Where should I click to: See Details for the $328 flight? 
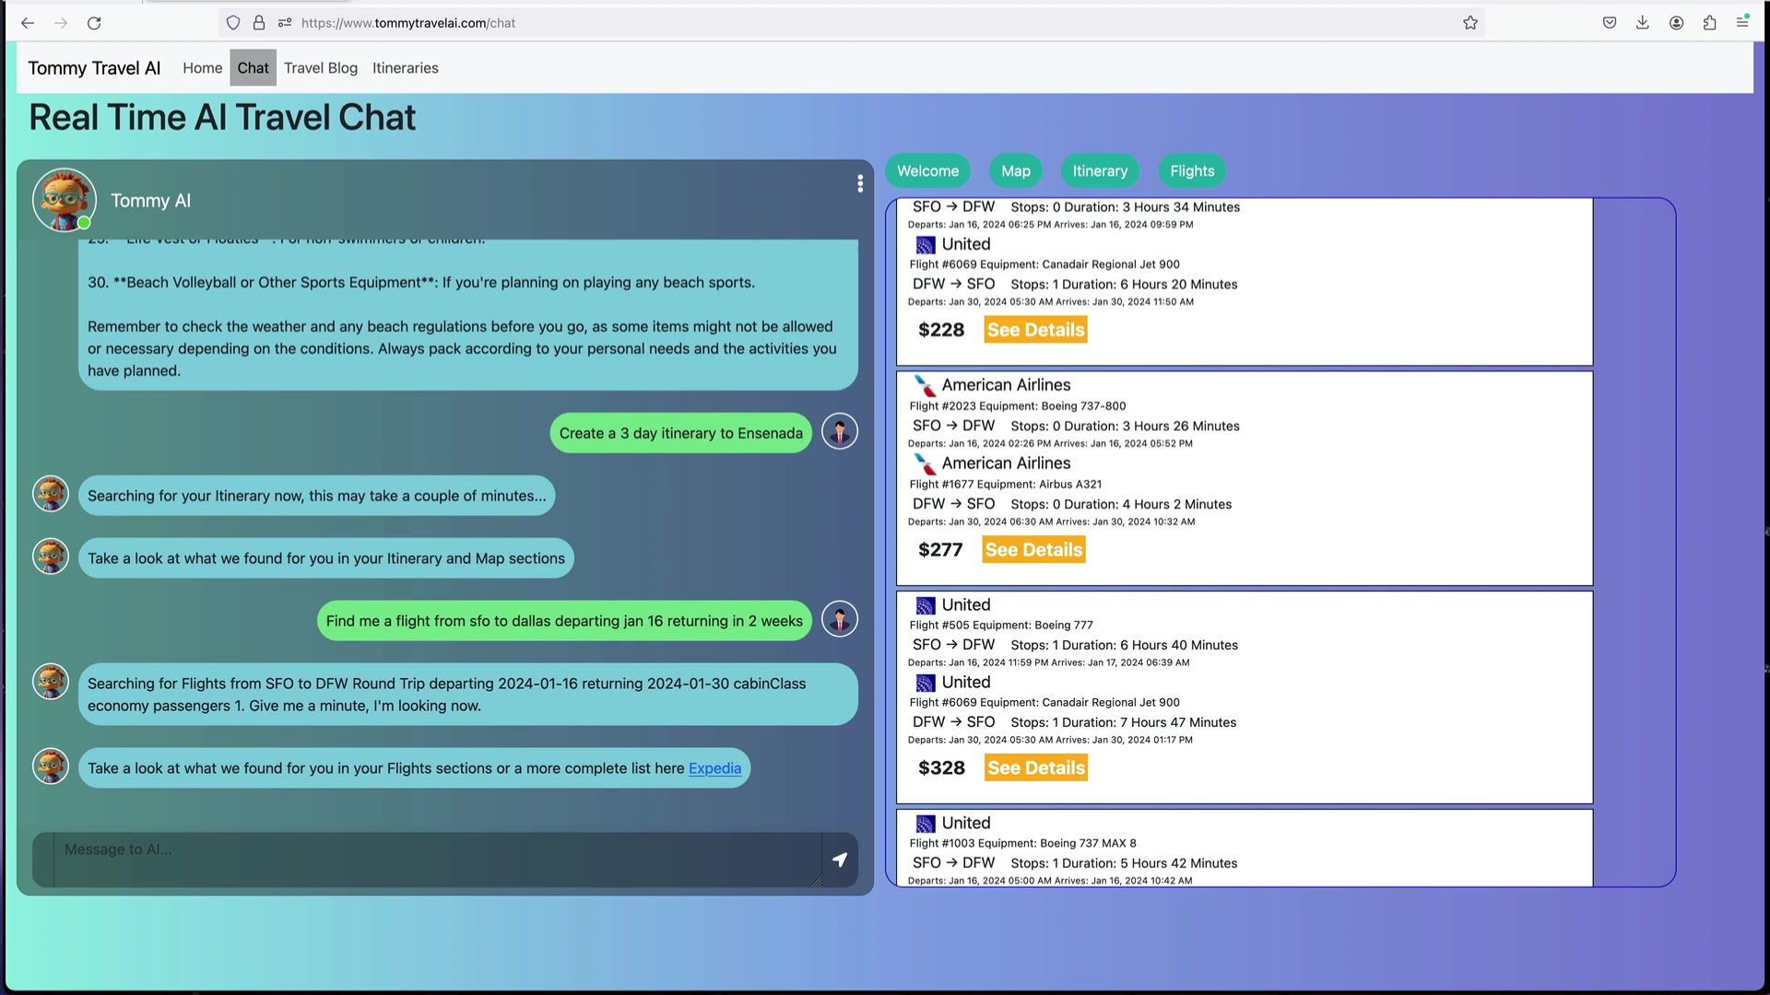(x=1036, y=768)
